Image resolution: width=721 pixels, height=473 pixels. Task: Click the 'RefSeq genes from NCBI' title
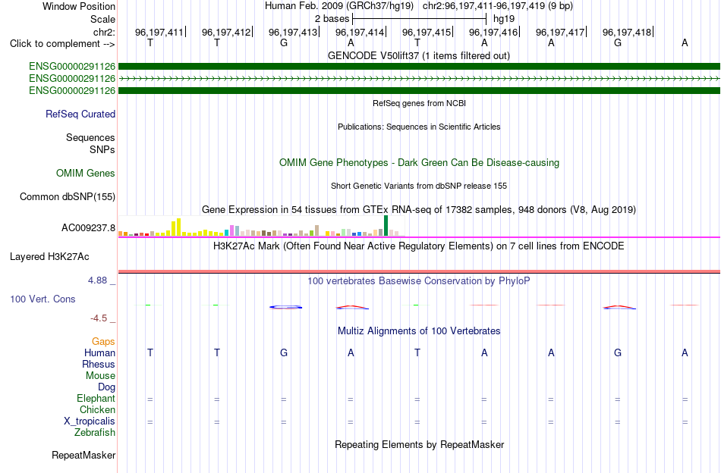[x=420, y=103]
